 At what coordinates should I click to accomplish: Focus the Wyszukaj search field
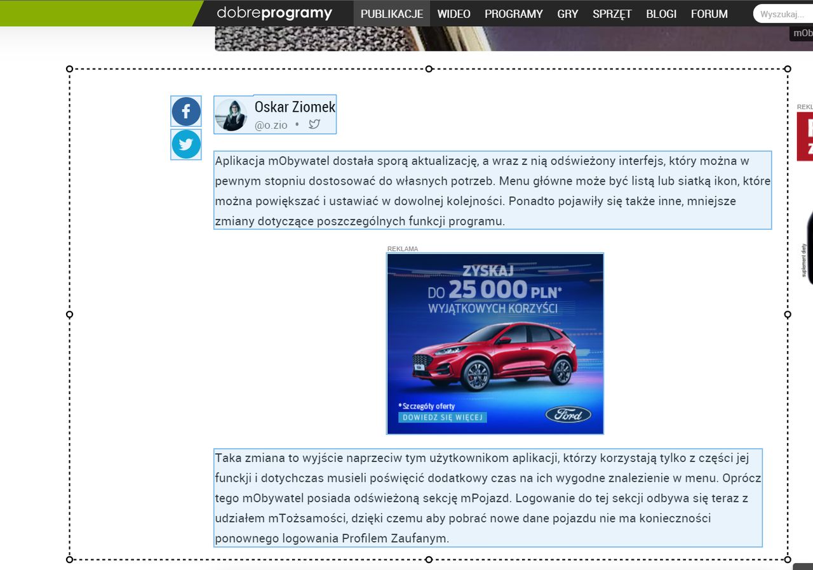coord(783,13)
